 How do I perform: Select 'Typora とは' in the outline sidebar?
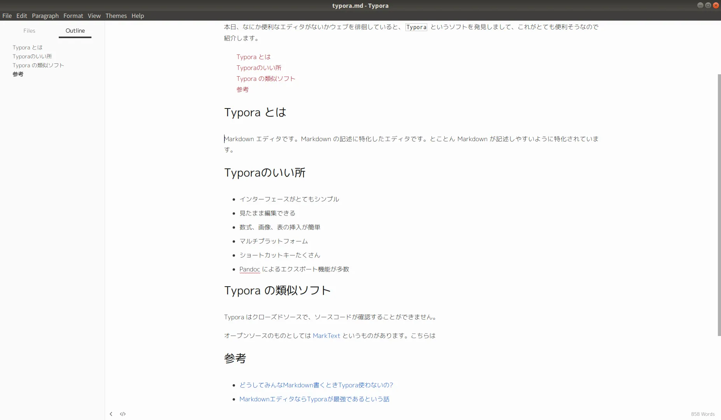click(27, 47)
